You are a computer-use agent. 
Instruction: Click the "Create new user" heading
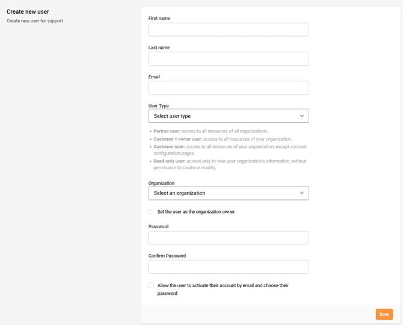28,11
